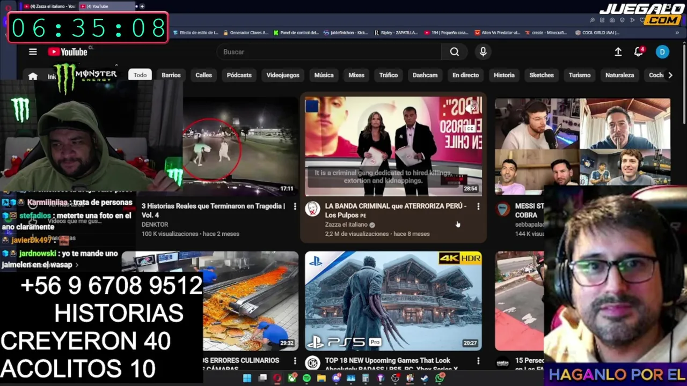Open Calculator from taskbar
This screenshot has width=687, height=386.
[366, 378]
